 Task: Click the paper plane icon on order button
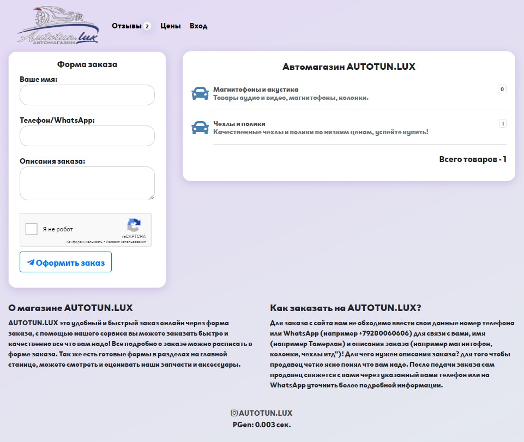31,262
